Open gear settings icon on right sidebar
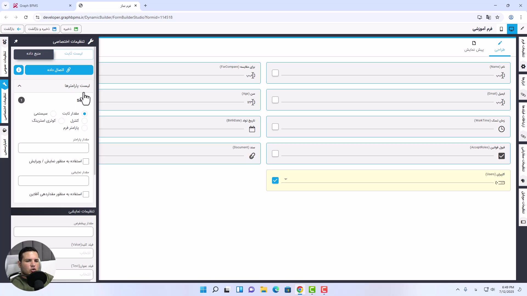 tap(523, 67)
